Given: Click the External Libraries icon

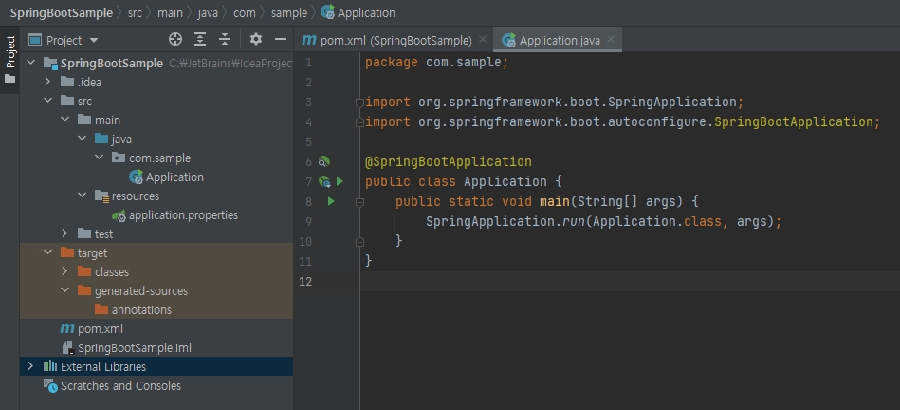Looking at the screenshot, I should tap(50, 366).
